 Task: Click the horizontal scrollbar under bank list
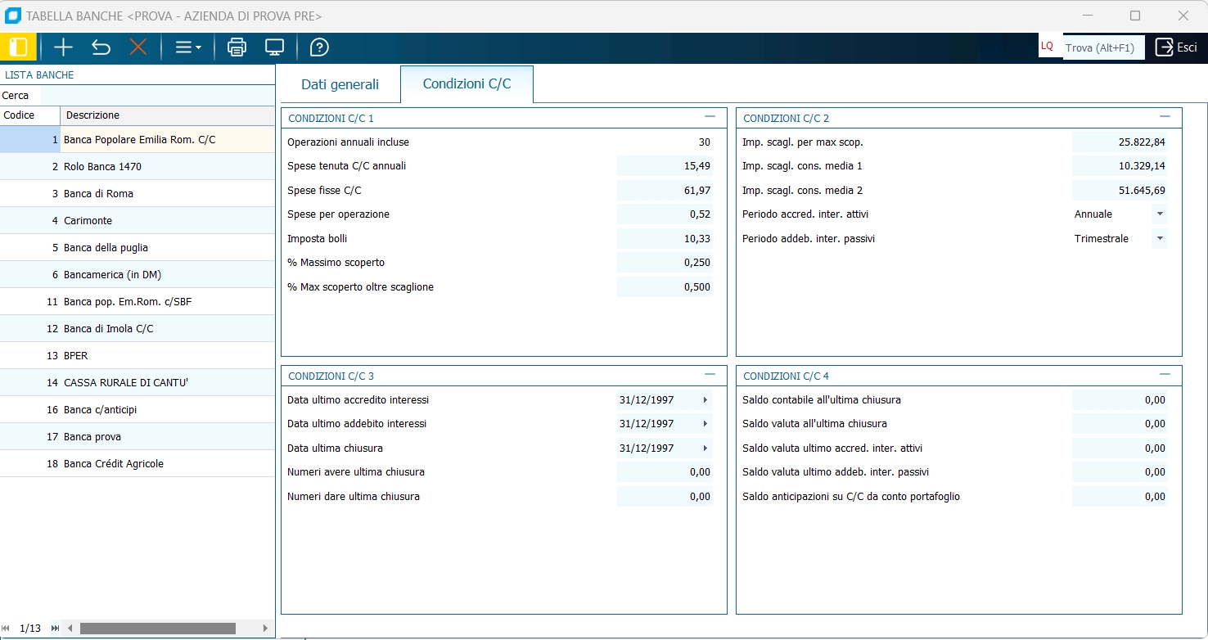pyautogui.click(x=157, y=629)
